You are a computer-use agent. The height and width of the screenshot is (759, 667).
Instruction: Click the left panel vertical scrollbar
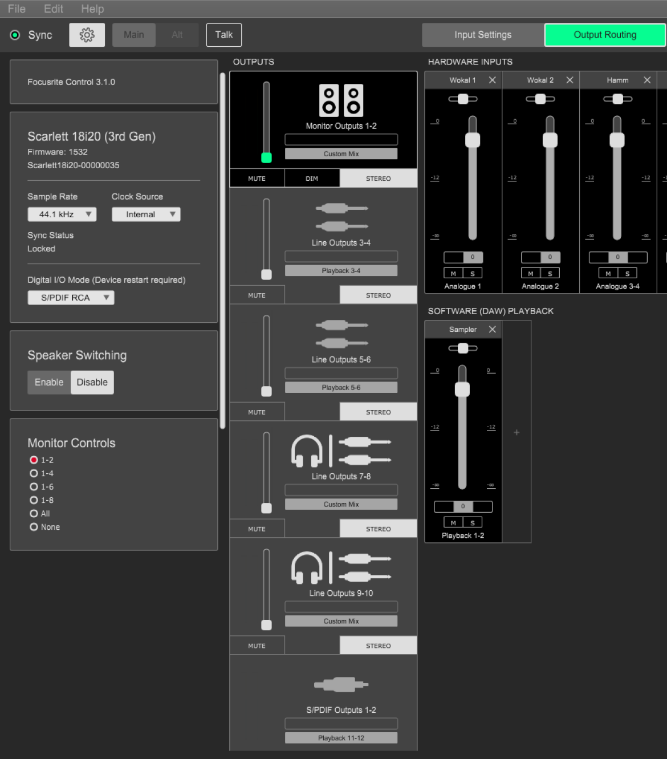click(222, 251)
